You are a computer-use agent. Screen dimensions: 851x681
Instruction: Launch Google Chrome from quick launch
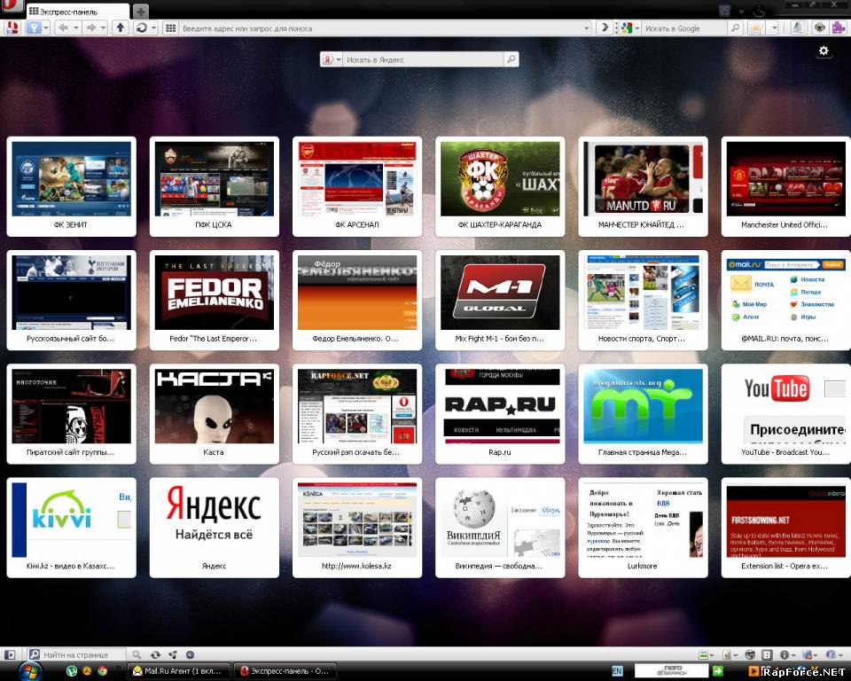[101, 671]
